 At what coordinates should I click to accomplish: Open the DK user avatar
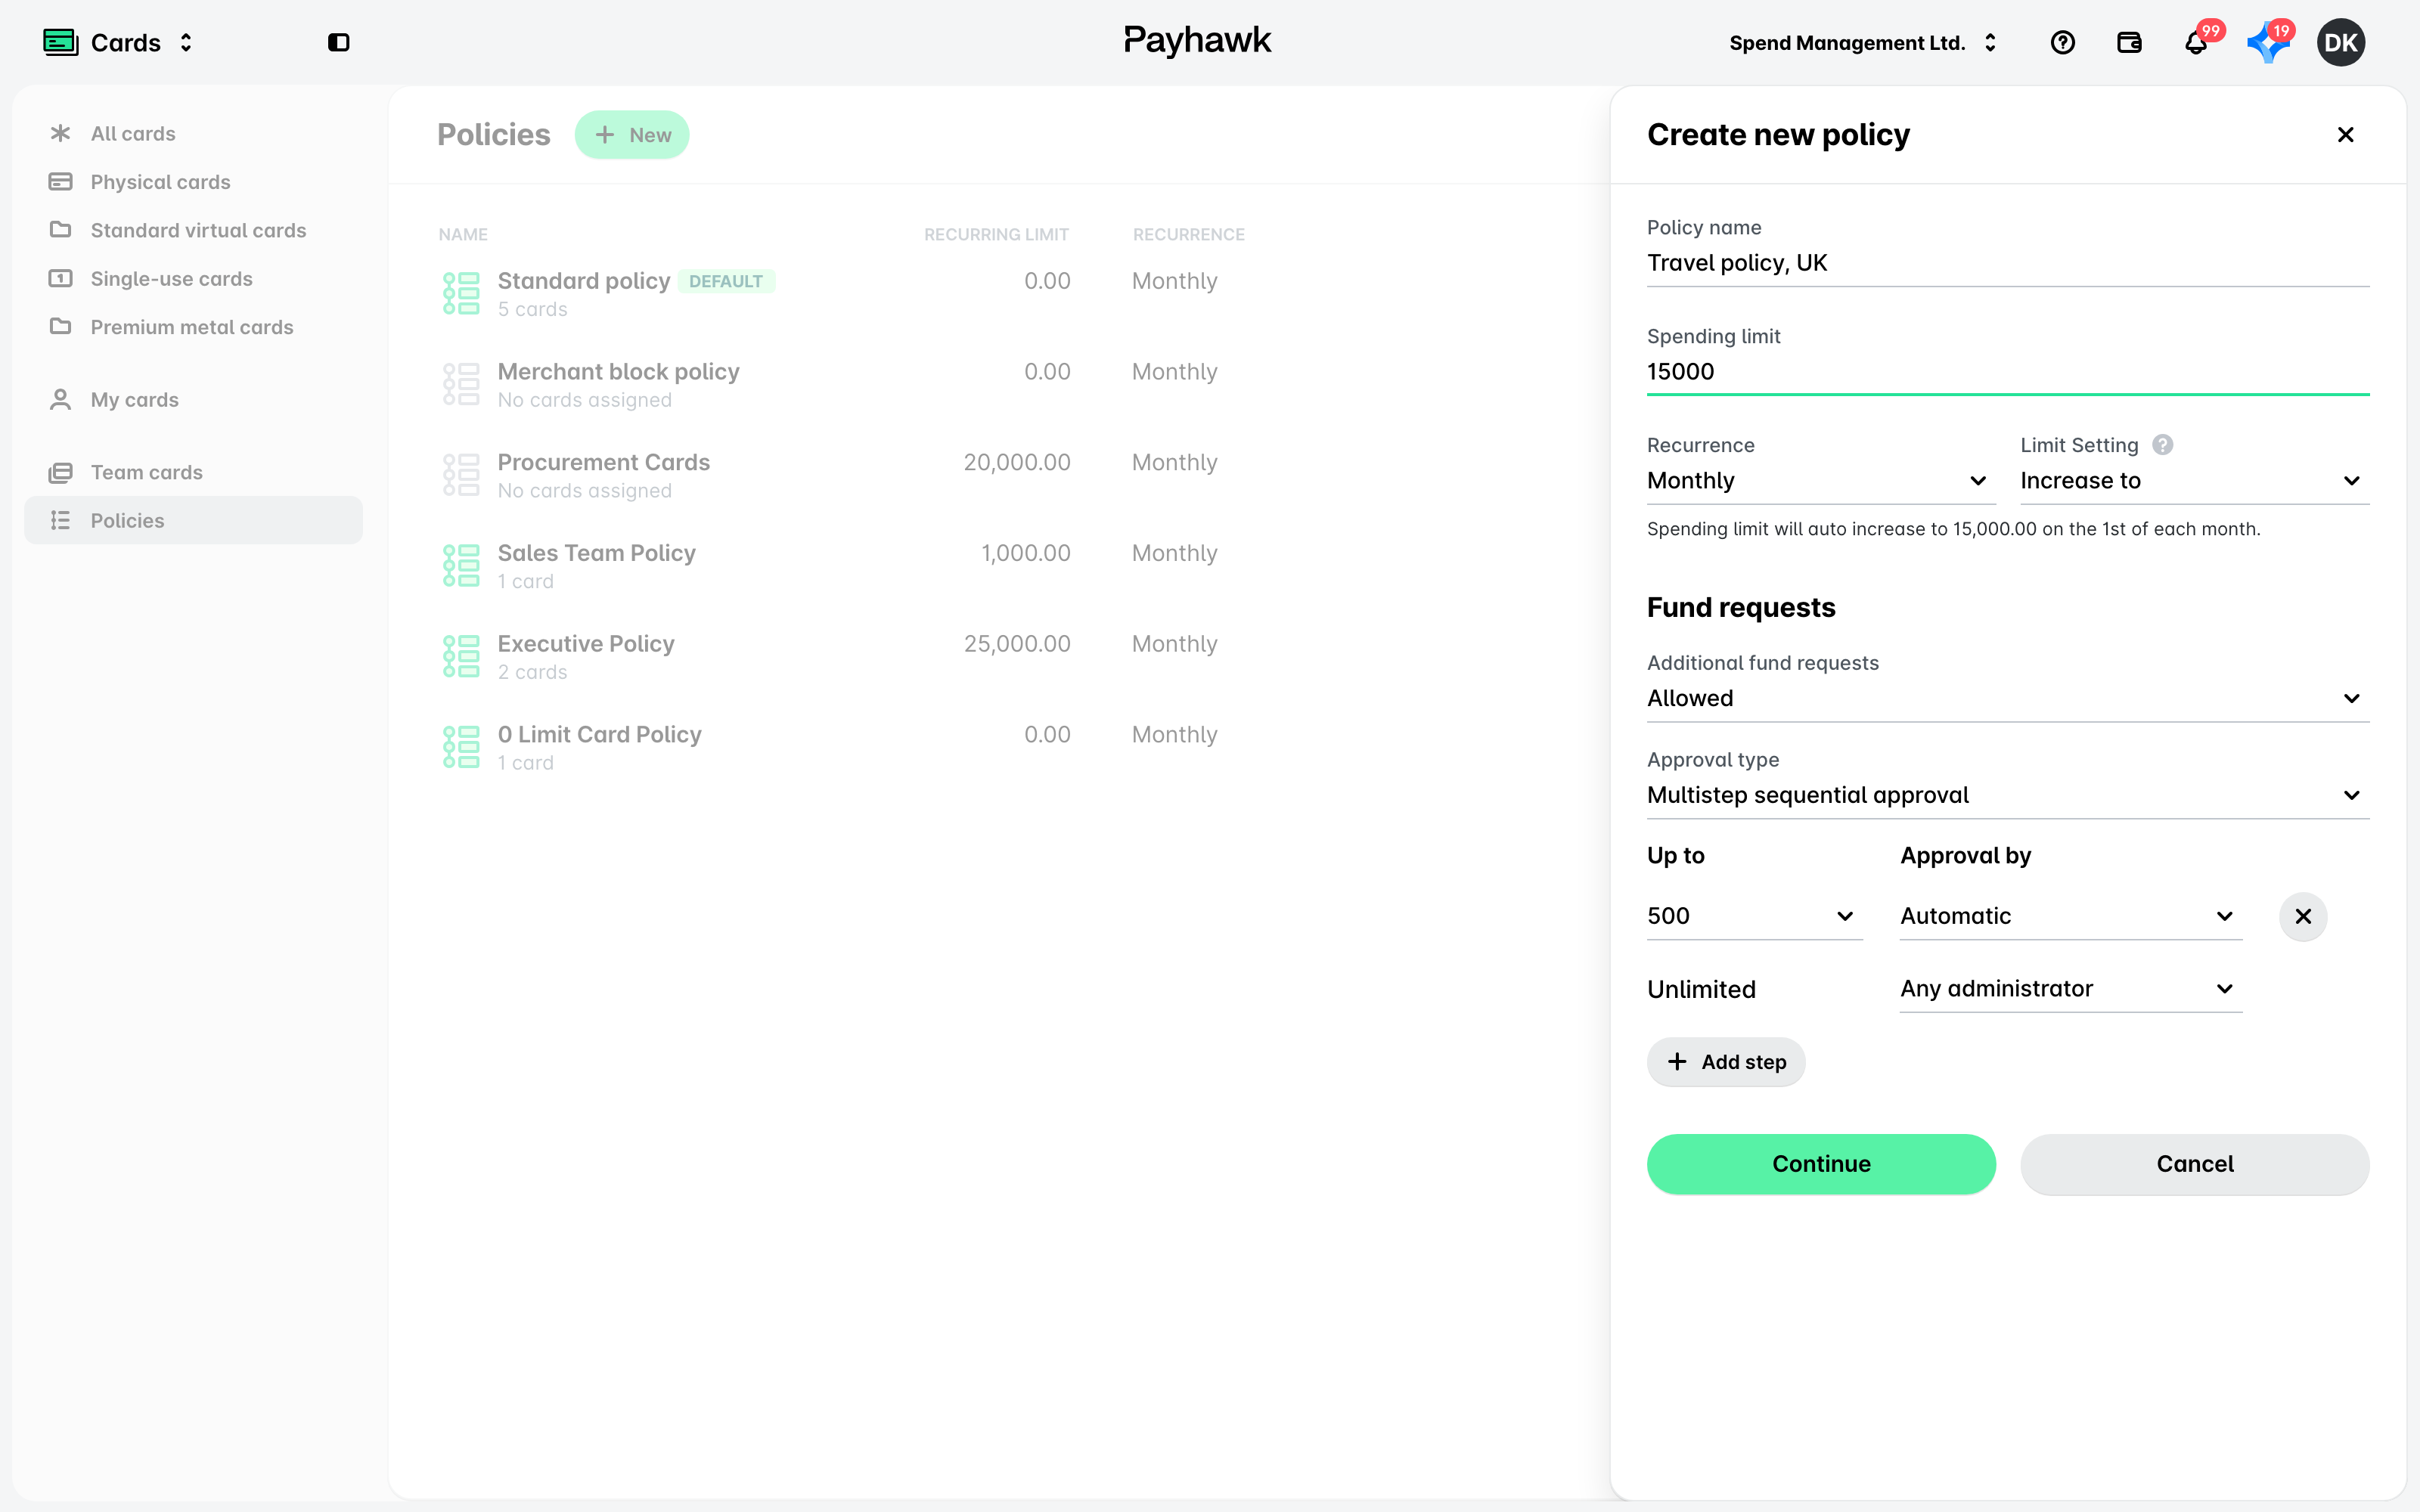[x=2340, y=42]
